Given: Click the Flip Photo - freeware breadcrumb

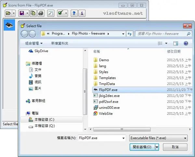Looking at the screenshot, I should click(88, 34).
